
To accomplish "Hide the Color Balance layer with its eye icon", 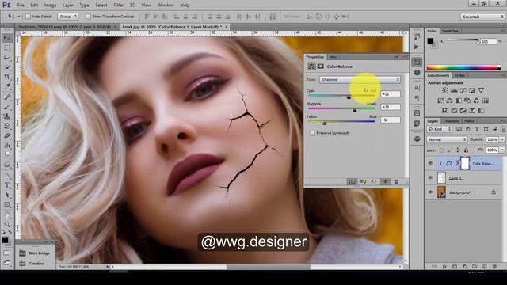I will 430,164.
